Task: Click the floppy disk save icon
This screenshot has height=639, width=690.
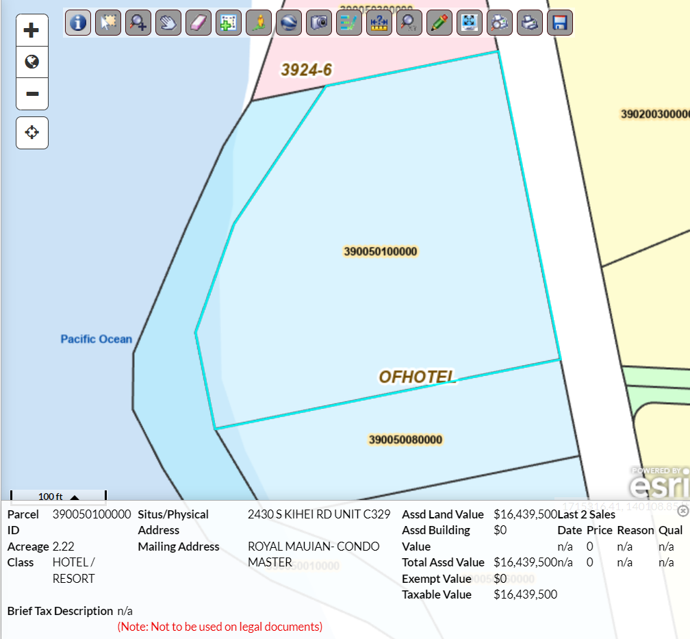Action: [x=559, y=23]
